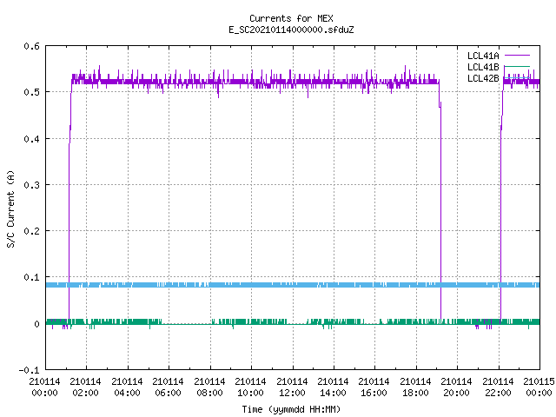556x417 pixels.
Task: Click the y-axis tick value 0.2
Action: click(31, 231)
